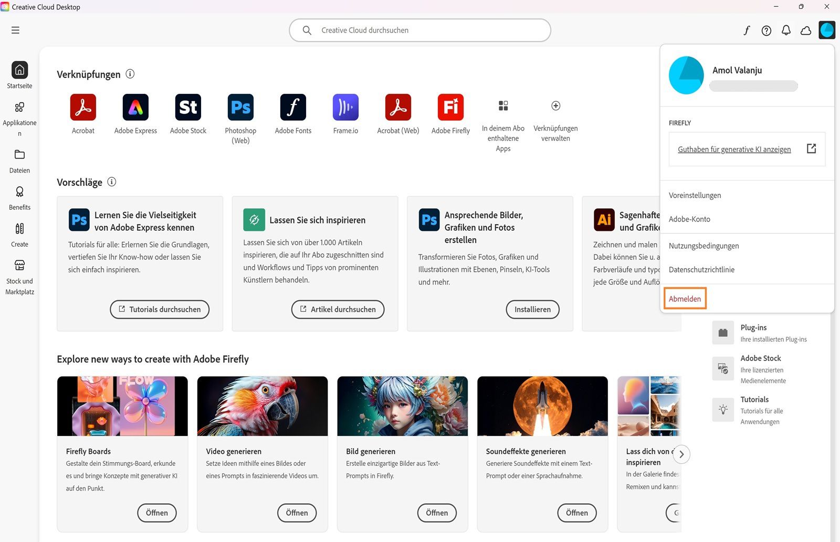Open the help question mark icon
This screenshot has height=542, width=840.
click(x=766, y=30)
